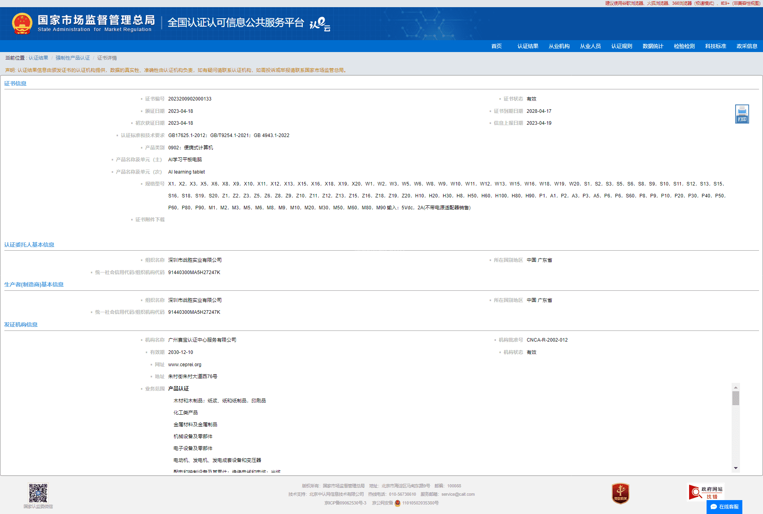Click the product category 0902：便携式计算机
The height and width of the screenshot is (514, 763).
[190, 148]
